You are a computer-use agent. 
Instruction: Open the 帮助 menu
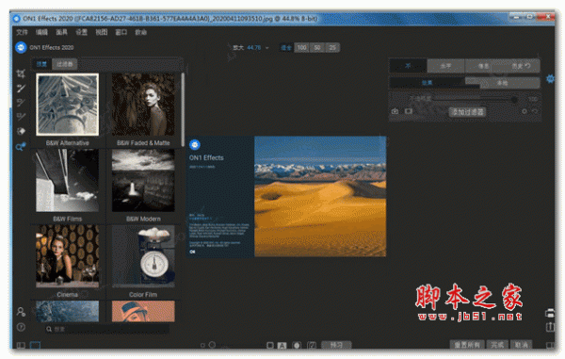[141, 32]
